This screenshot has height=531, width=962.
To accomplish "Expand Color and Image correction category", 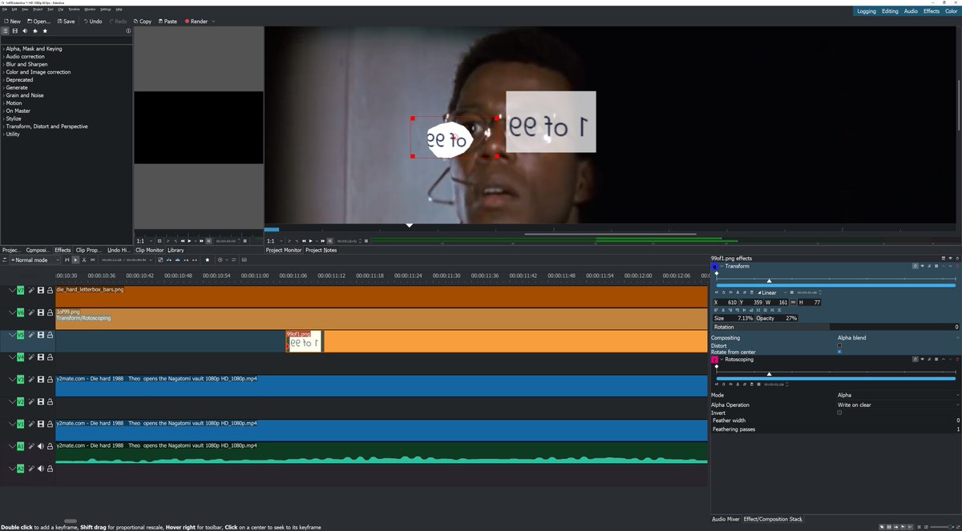I will coord(3,72).
